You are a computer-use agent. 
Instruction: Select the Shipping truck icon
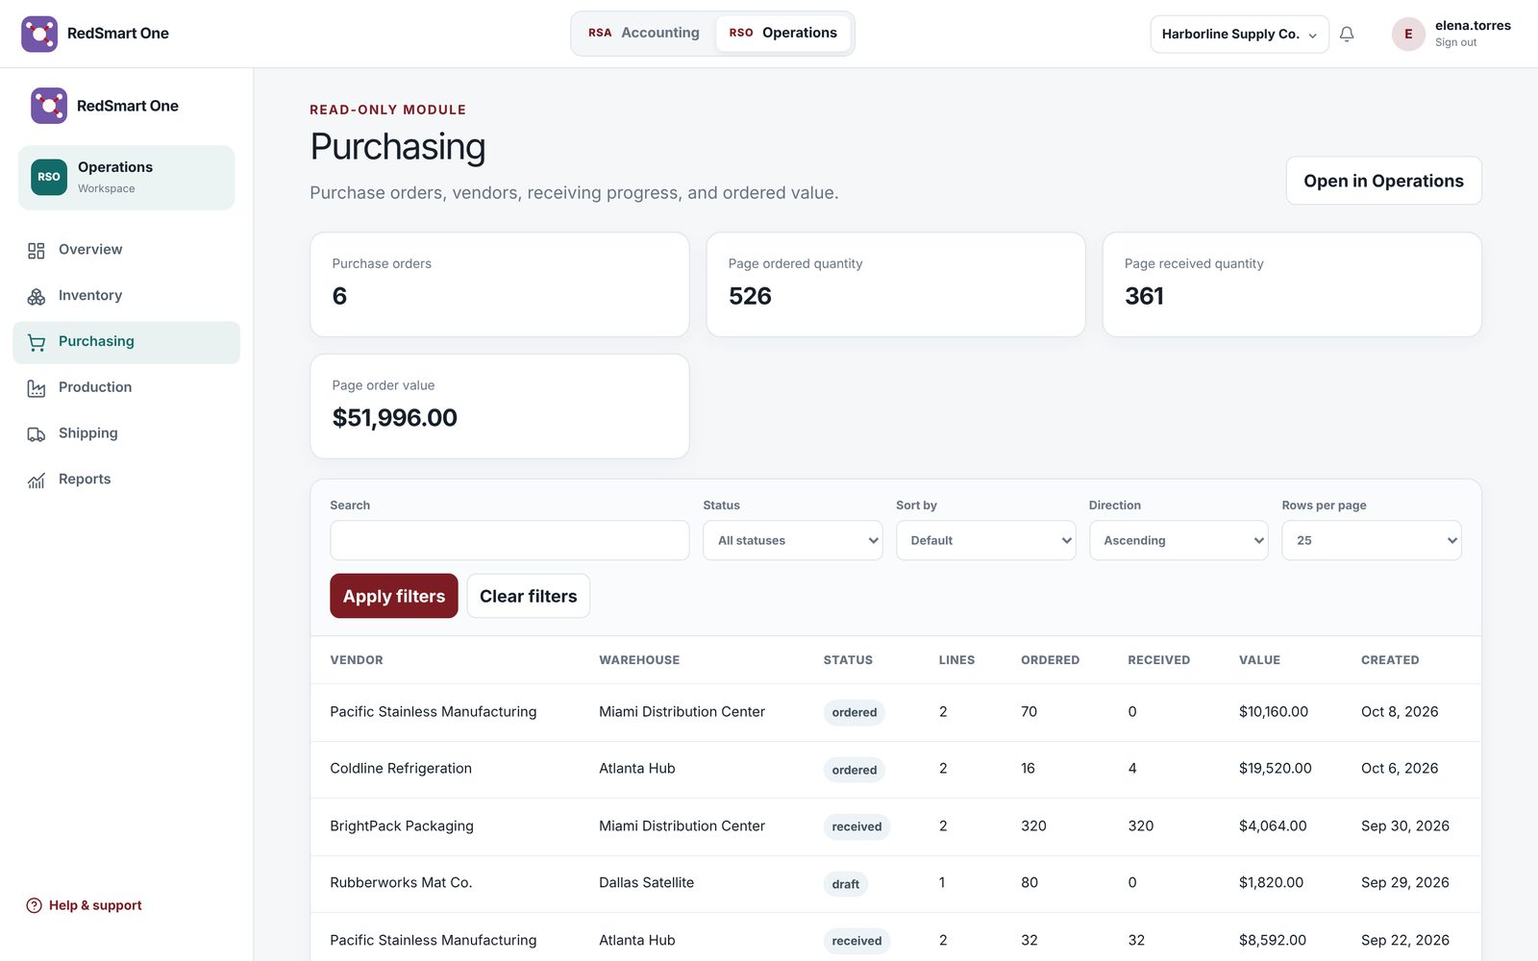pyautogui.click(x=37, y=434)
